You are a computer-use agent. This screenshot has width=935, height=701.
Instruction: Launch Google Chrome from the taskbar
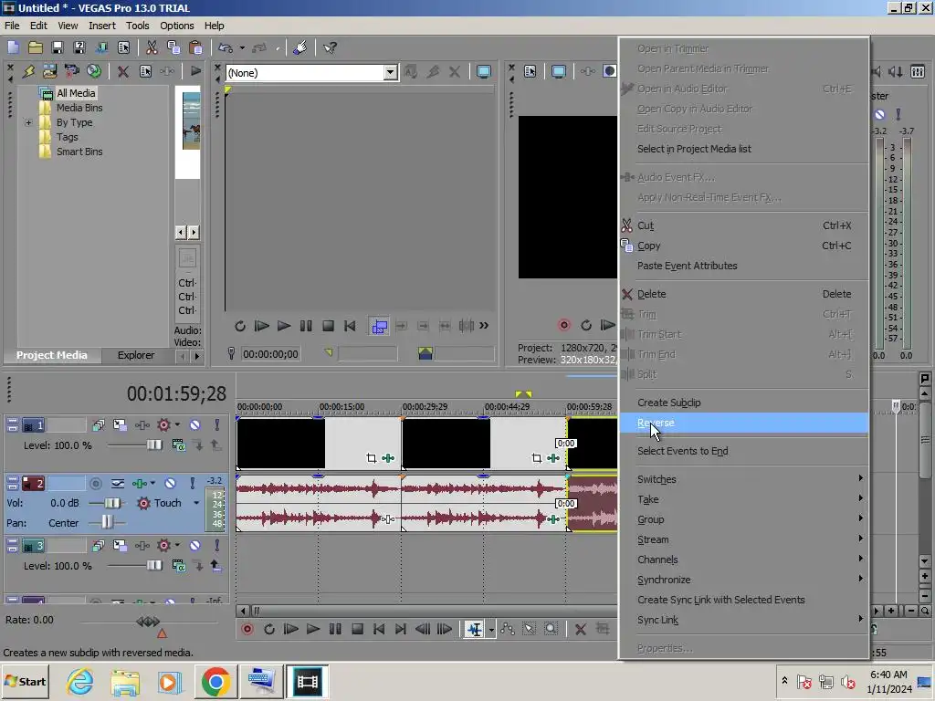(x=215, y=681)
